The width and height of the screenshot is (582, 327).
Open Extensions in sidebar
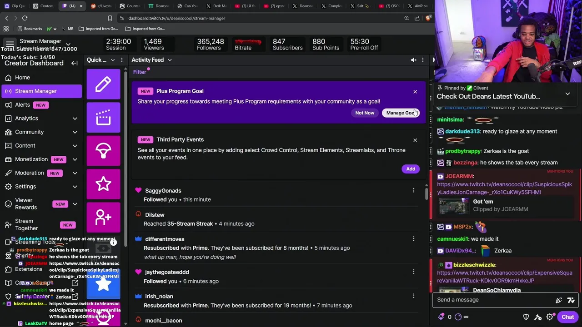(42, 269)
